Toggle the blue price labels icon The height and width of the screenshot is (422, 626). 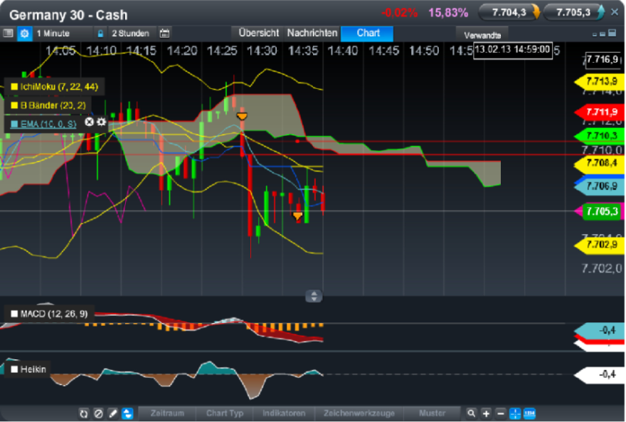tap(529, 413)
